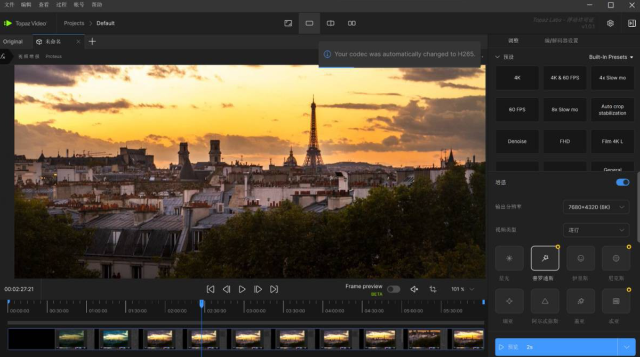Viewport: 640px width, 357px height.
Task: Switch to the 编/解码器设置 tab
Action: pyautogui.click(x=561, y=41)
